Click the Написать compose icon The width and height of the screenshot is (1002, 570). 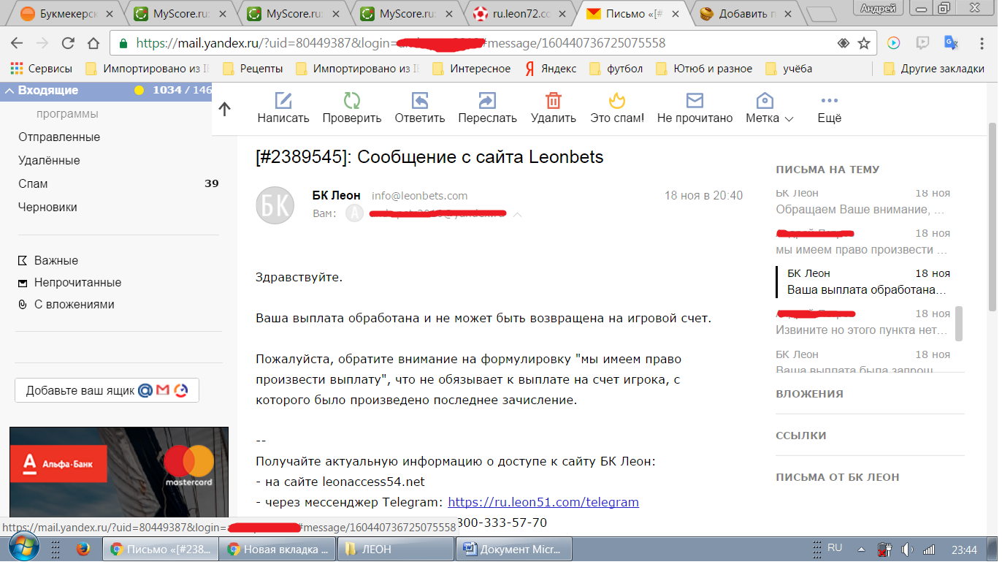coord(283,101)
